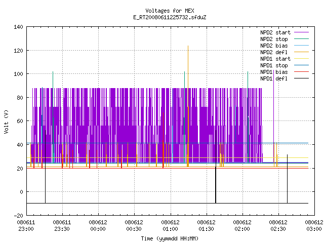Click the y-axis tick value -20
This screenshot has width=324, height=243.
tap(18, 216)
